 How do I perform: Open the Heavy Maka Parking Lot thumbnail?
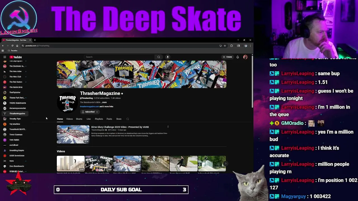tap(99, 164)
